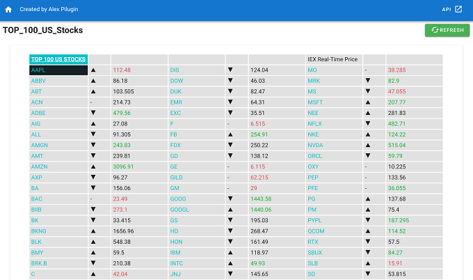The image size is (473, 280).
Task: Open the MSFT ticker link
Action: [315, 102]
